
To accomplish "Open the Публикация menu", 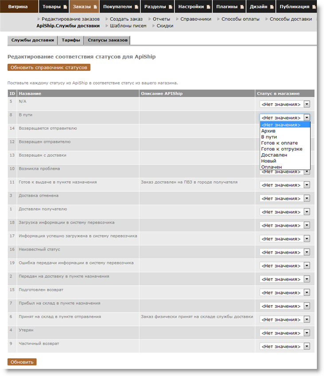I will [x=294, y=7].
